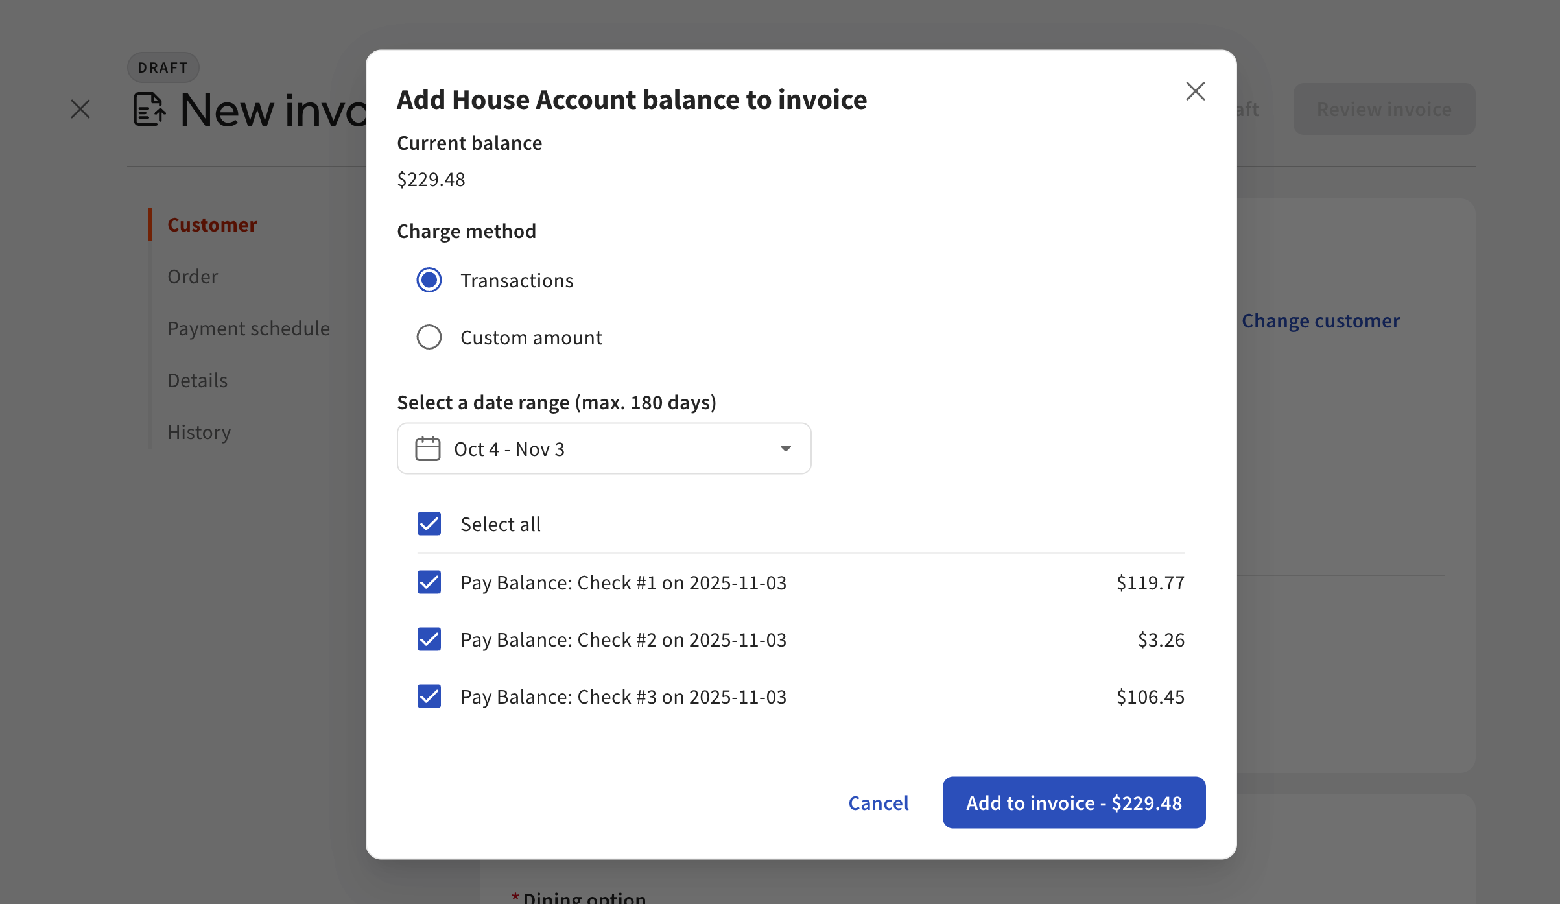View the History section
The height and width of the screenshot is (904, 1560).
pos(199,432)
